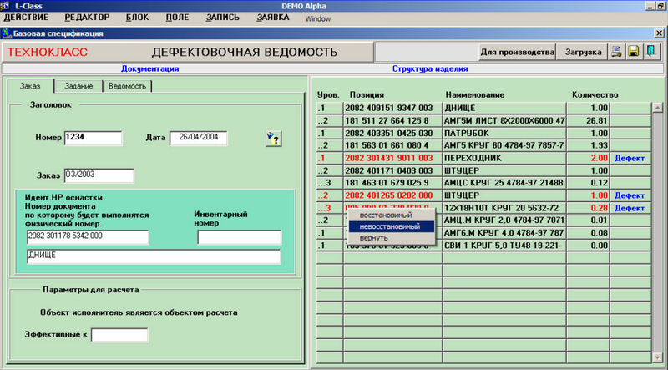Viewport: 668px width, 370px height.
Task: Click the Для производства button
Action: click(518, 52)
